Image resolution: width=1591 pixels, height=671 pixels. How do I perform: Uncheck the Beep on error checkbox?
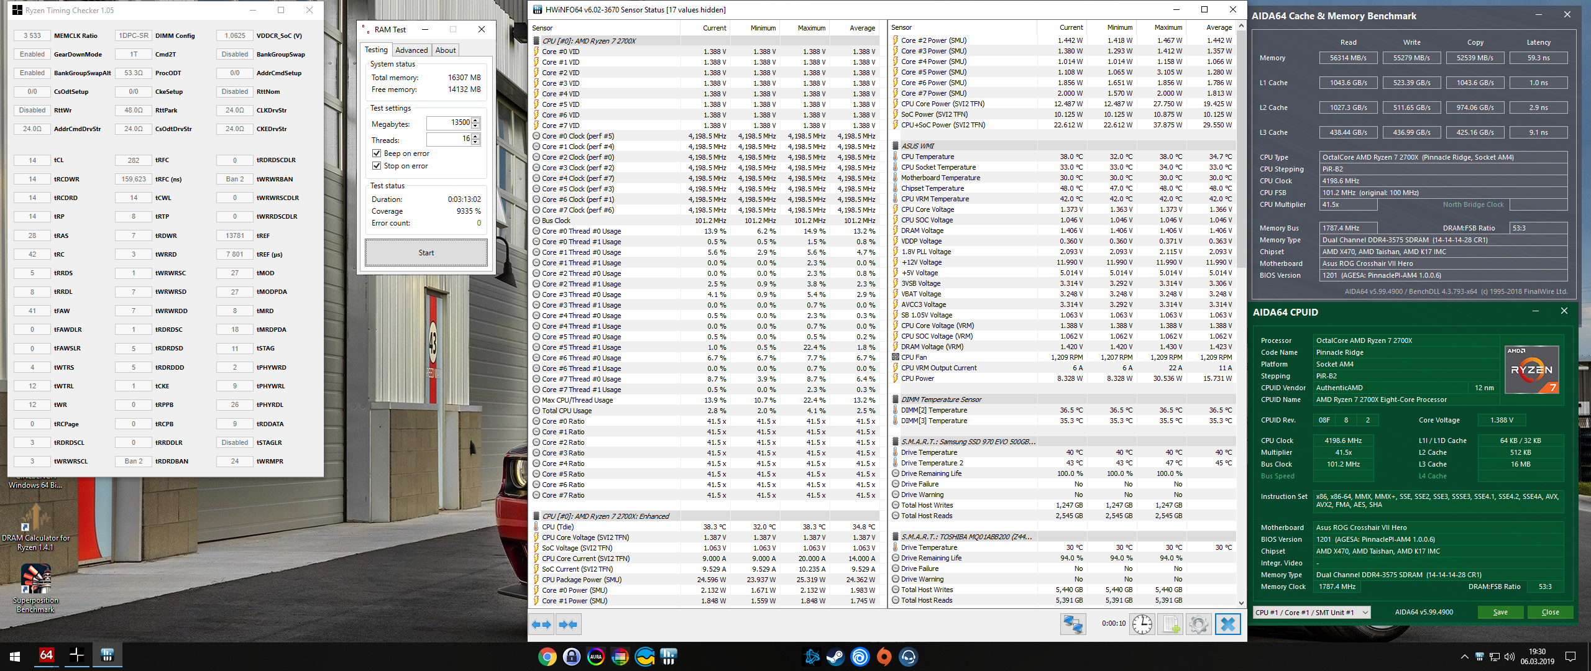377,153
